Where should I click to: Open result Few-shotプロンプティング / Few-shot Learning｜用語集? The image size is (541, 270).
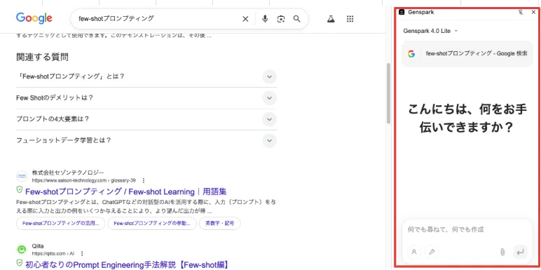tap(126, 191)
